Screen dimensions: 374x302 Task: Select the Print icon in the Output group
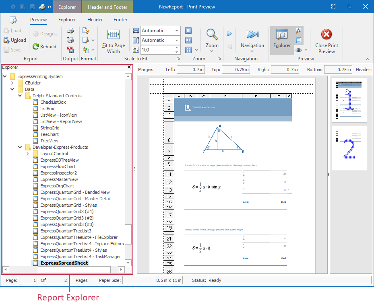pyautogui.click(x=71, y=31)
